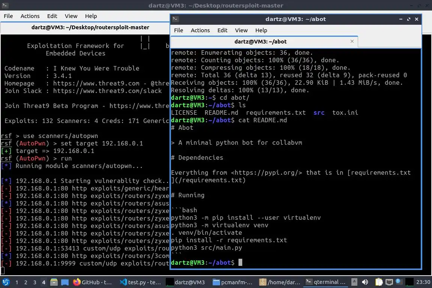Image resolution: width=432 pixels, height=288 pixels.
Task: Maximize the abot terminal window
Action: coord(409,19)
